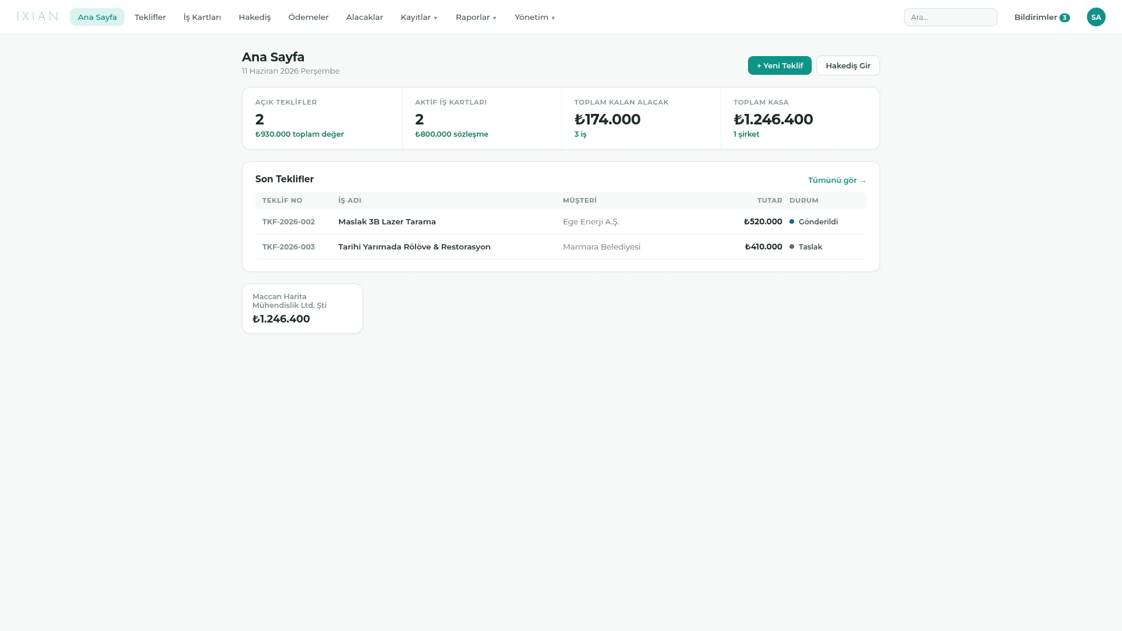
Task: Open the Aktif İş Kartları summary card
Action: 482,118
